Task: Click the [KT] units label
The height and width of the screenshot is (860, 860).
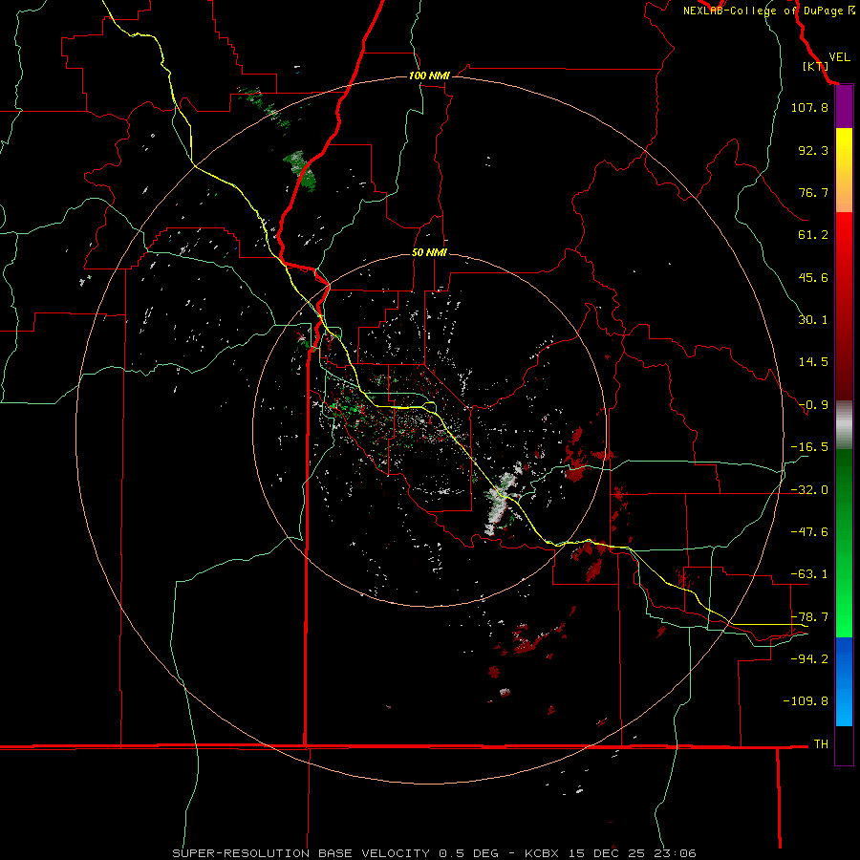Action: 815,66
